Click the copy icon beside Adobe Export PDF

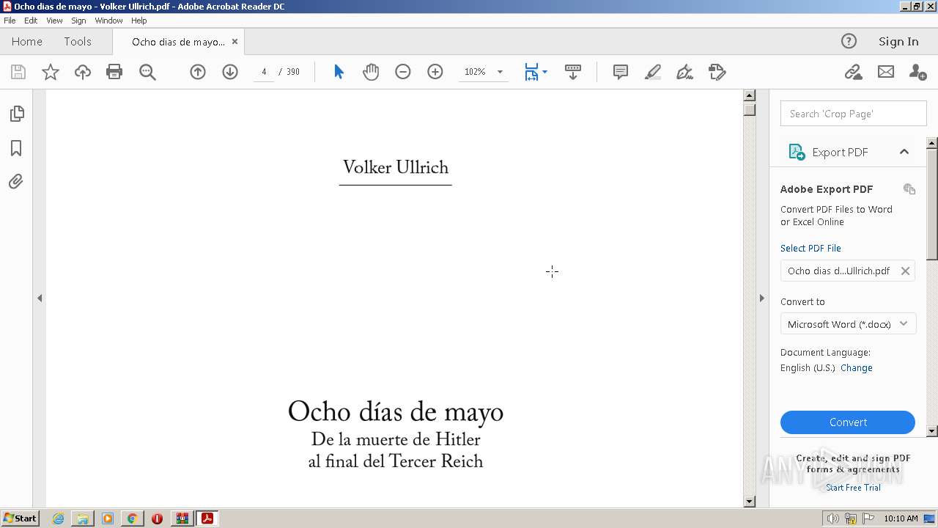click(x=909, y=189)
